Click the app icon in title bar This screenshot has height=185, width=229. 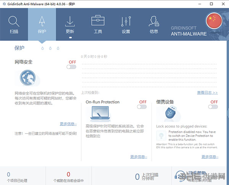[4, 4]
